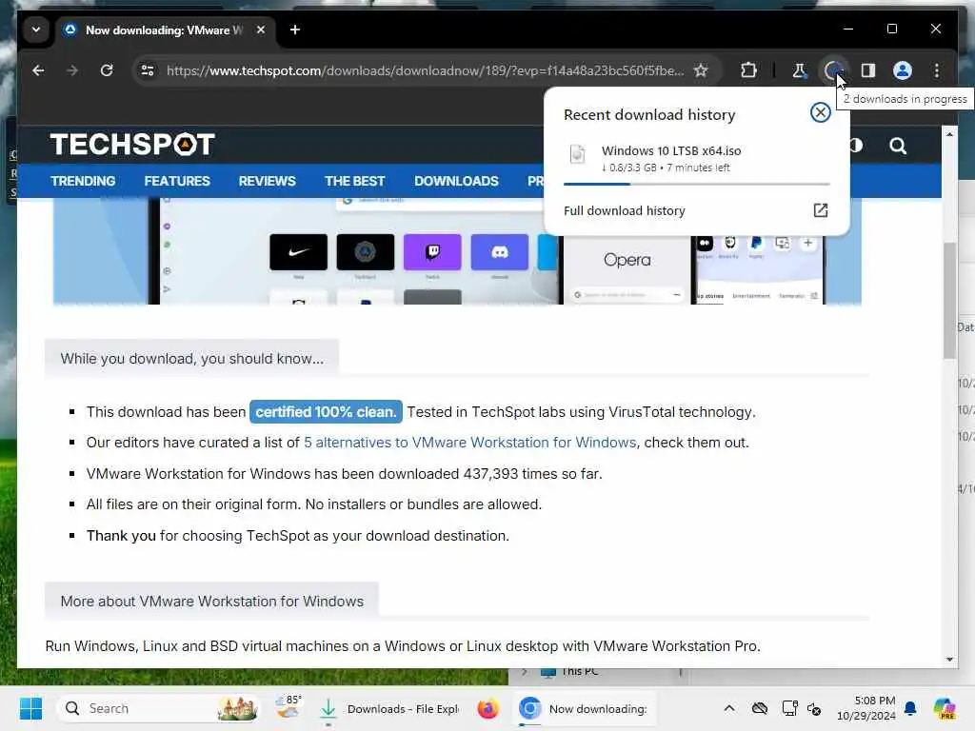Open 5 alternatives to VMware Workstation link
This screenshot has width=975, height=731.
point(470,443)
